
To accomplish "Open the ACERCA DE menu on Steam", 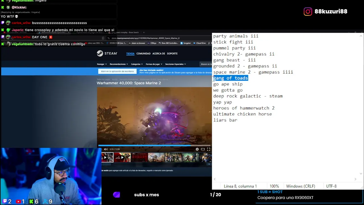I will [159, 54].
